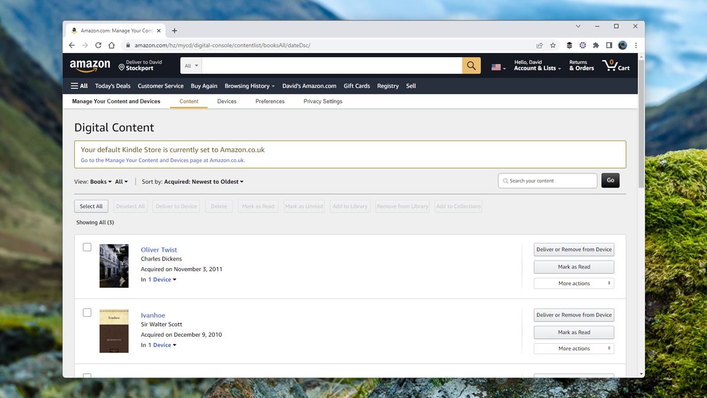Click the orange search magnifier icon
707x398 pixels.
(471, 65)
